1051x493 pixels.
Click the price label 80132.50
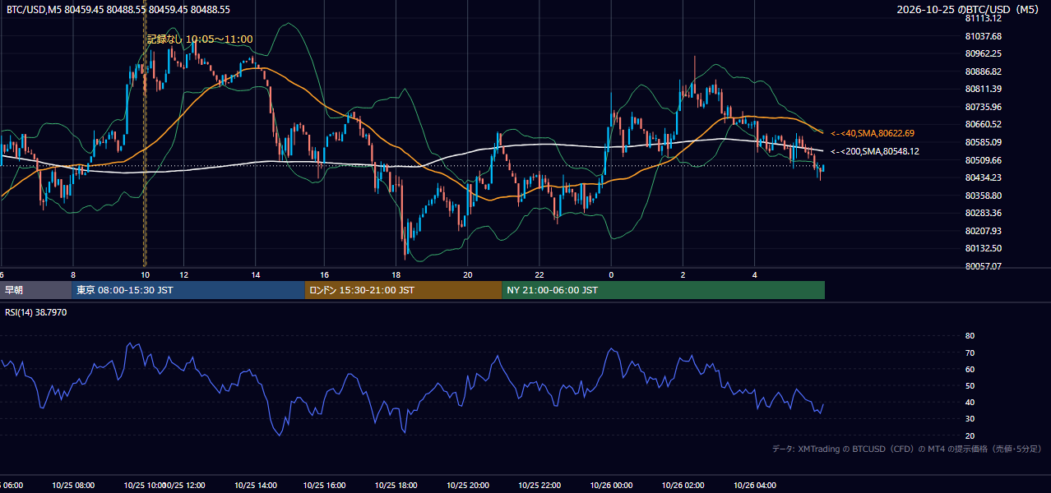click(983, 248)
